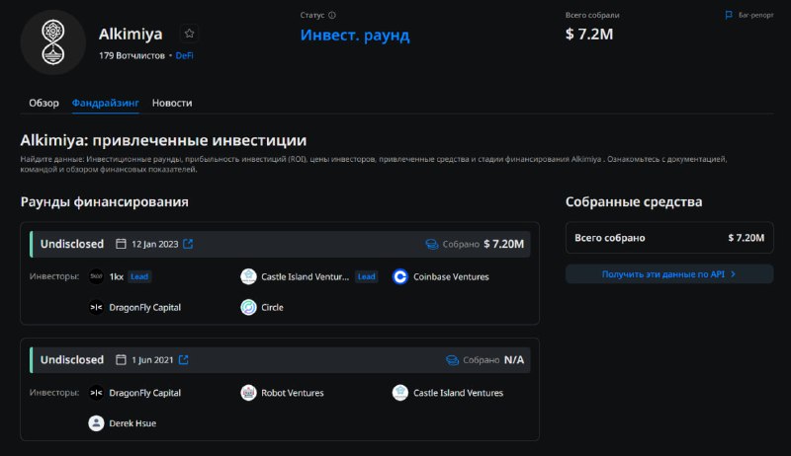The width and height of the screenshot is (791, 456).
Task: Click the status info icon
Action: [332, 15]
